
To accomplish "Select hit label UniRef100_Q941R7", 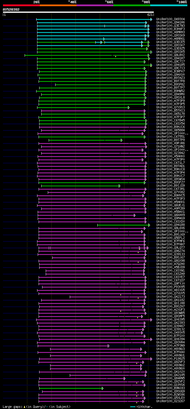I will 170,58.
